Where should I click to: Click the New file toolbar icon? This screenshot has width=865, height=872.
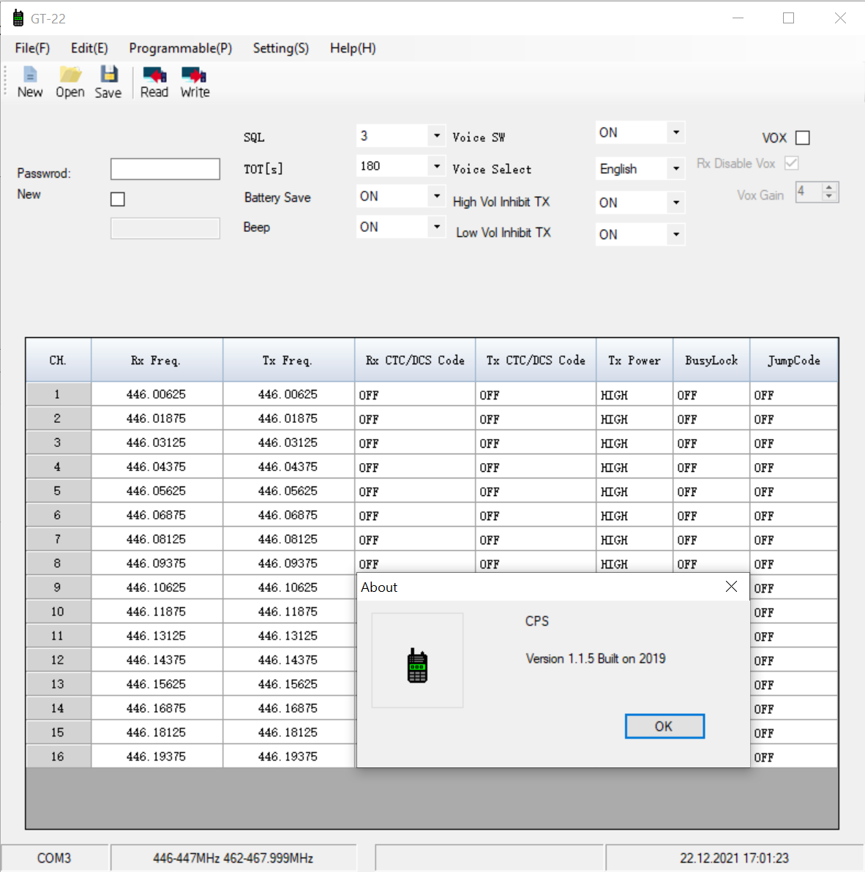(30, 83)
